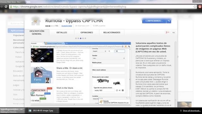Viewport: 202px width, 114px height.
Task: Open Juegos category in sidebar
Action: (16, 85)
